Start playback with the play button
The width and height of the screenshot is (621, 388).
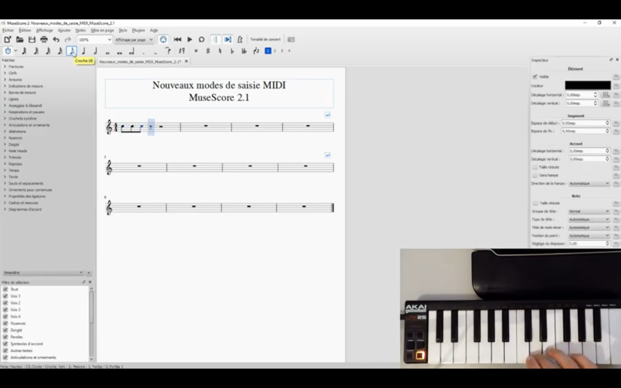tap(190, 39)
